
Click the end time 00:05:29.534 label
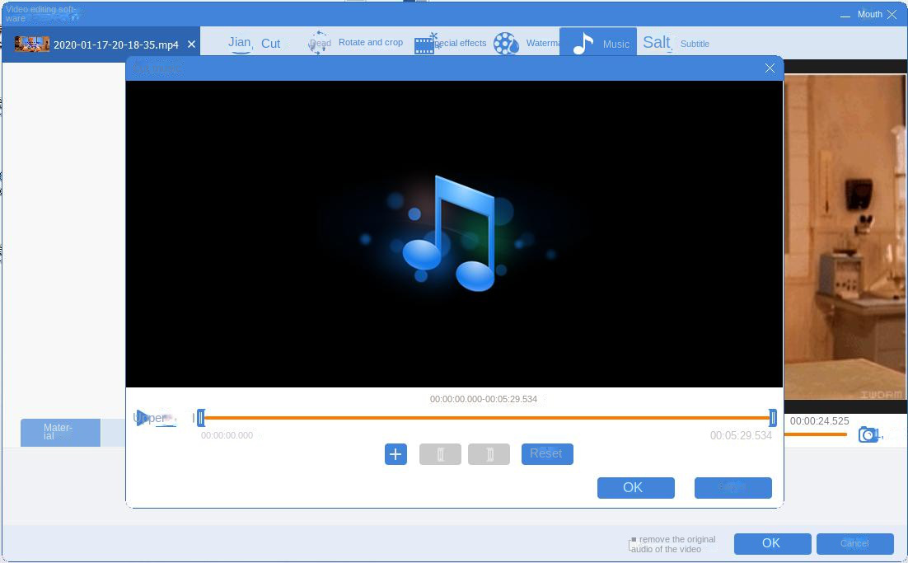(742, 435)
